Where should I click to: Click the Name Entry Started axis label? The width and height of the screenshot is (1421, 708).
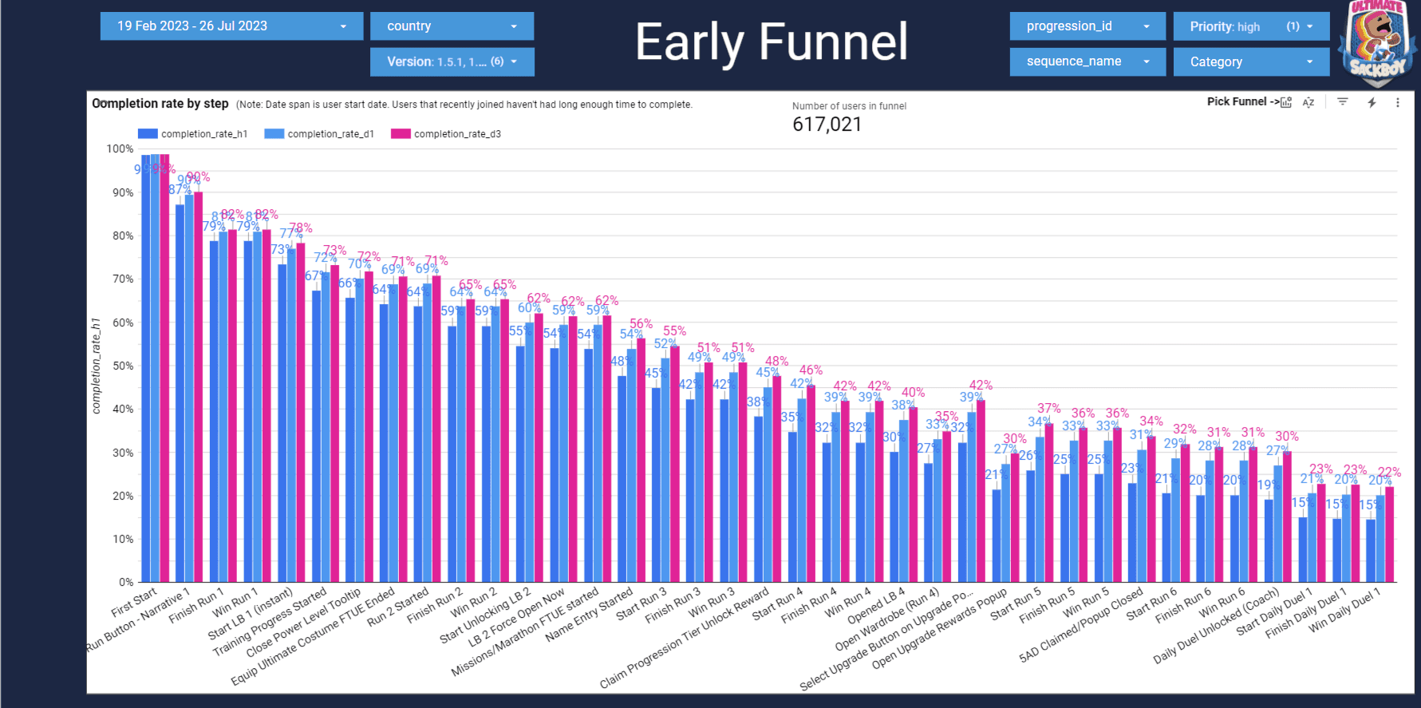(590, 615)
